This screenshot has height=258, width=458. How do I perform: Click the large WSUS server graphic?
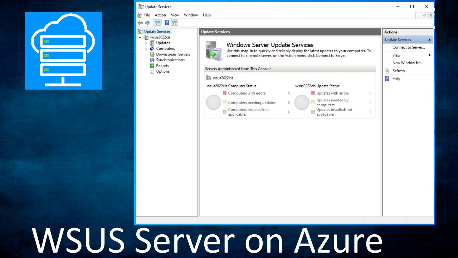(214, 51)
